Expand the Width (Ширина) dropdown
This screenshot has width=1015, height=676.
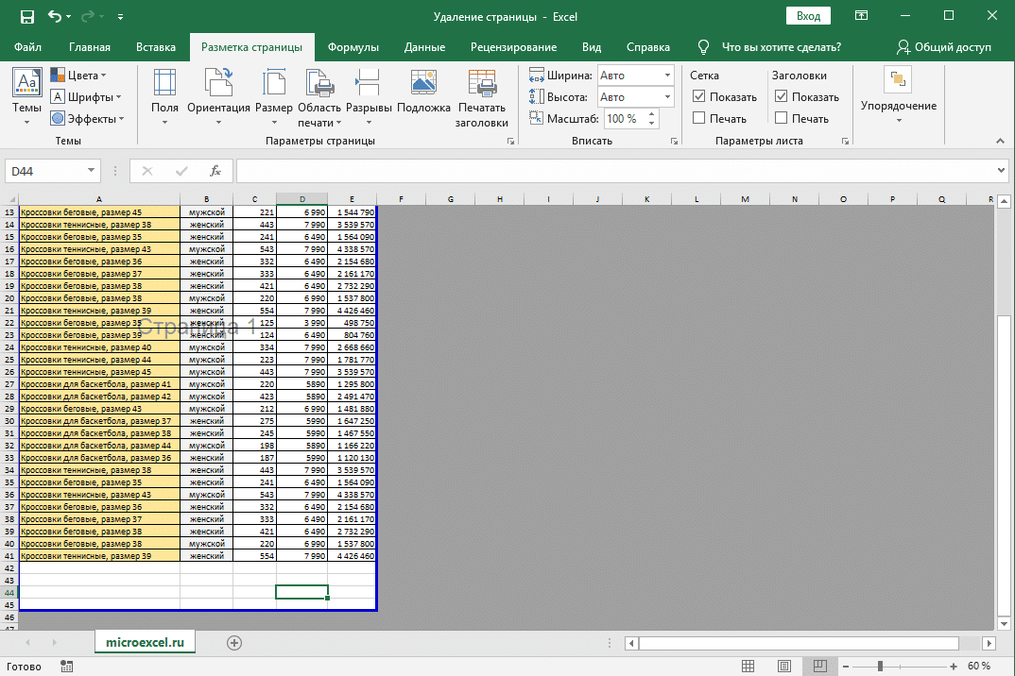pos(667,76)
